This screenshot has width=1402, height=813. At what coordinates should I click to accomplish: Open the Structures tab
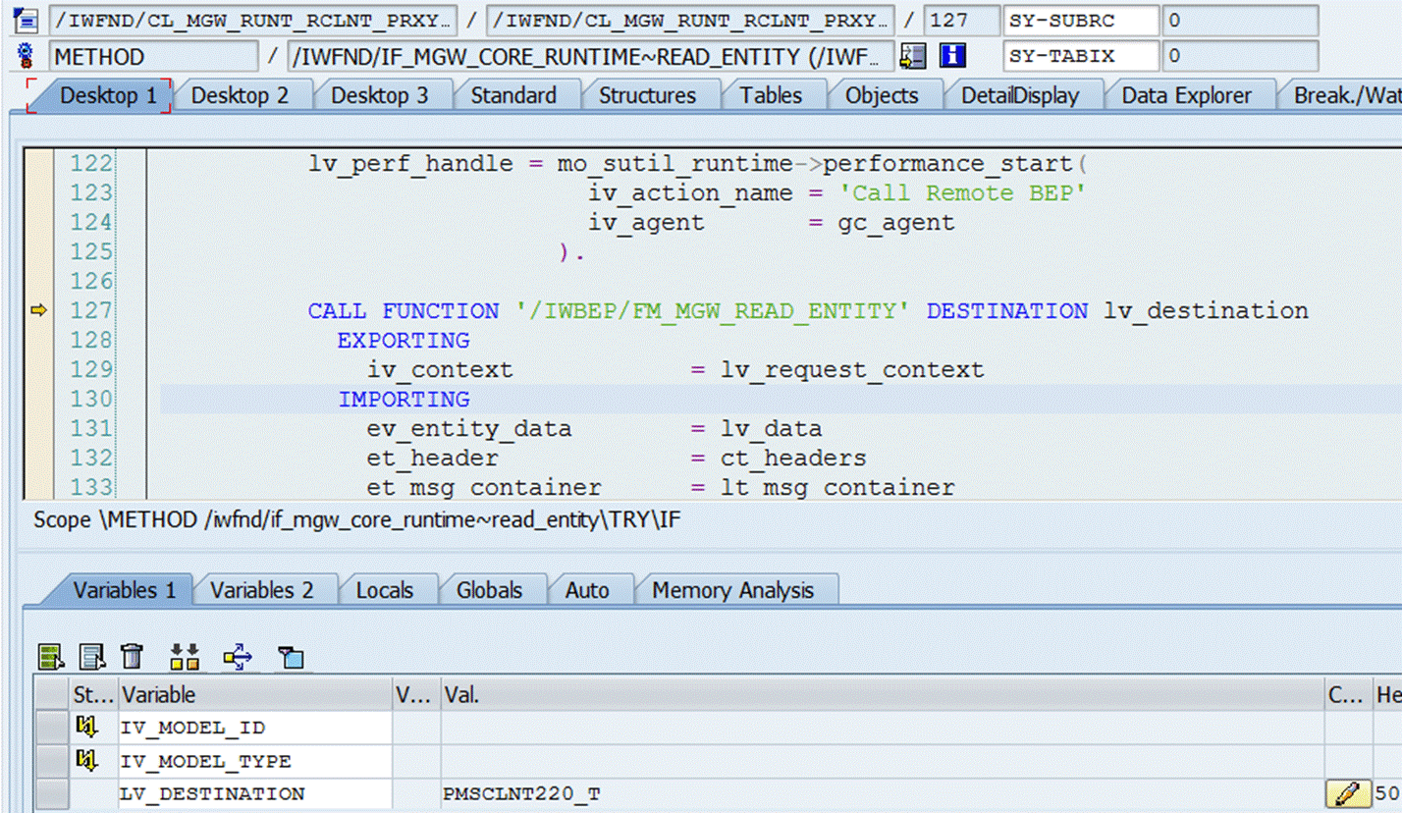click(647, 95)
